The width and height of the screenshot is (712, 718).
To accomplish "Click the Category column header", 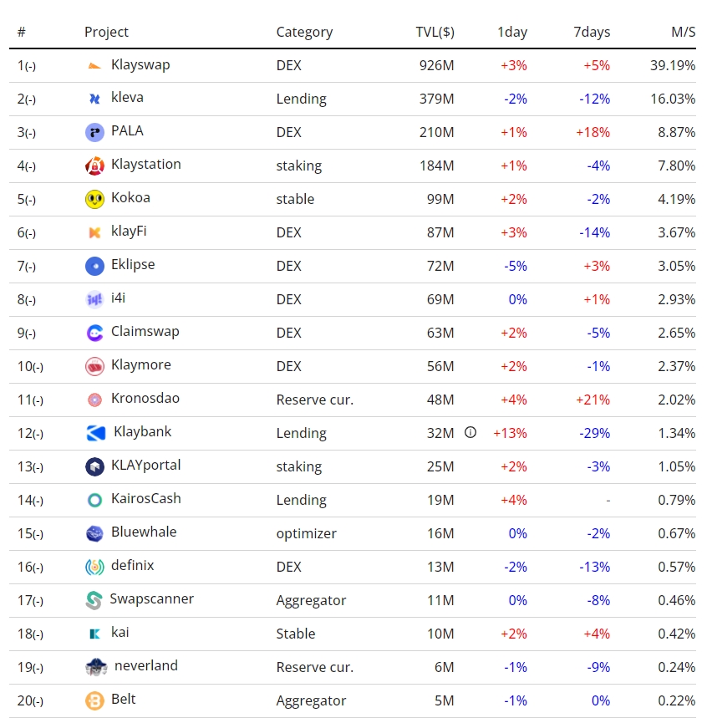I will 304,33.
